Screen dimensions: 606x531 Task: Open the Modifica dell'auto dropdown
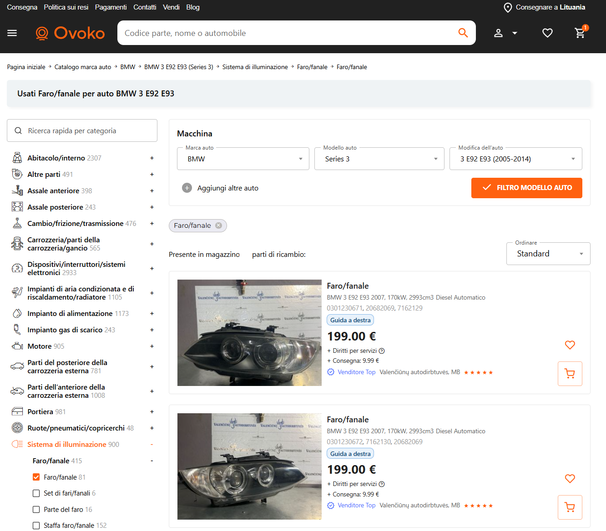point(516,159)
